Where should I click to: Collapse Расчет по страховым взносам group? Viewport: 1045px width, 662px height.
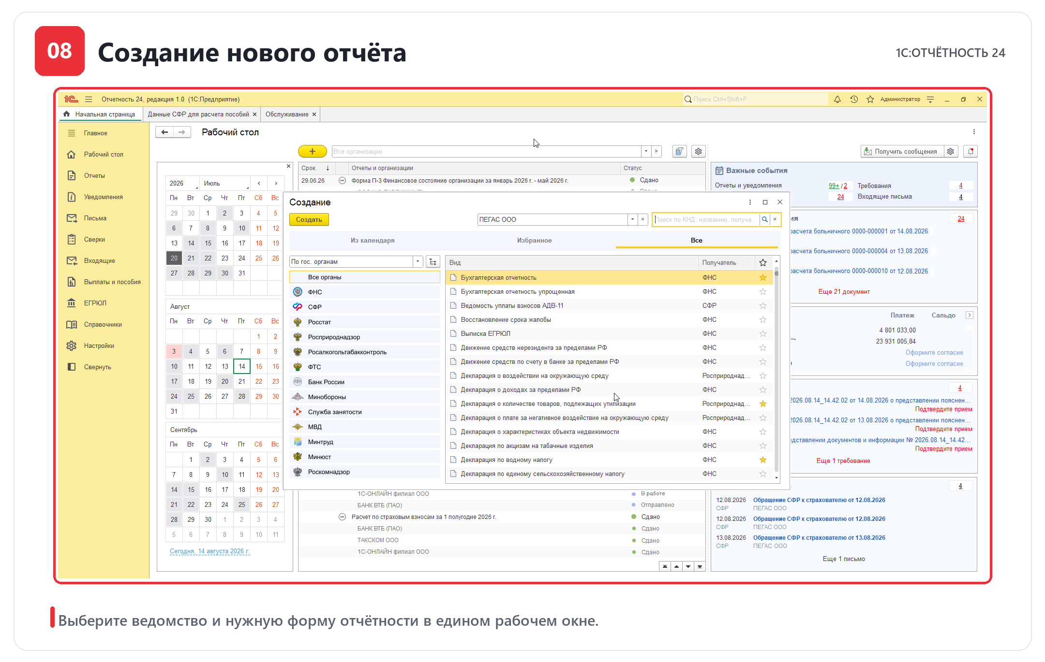pyautogui.click(x=342, y=517)
